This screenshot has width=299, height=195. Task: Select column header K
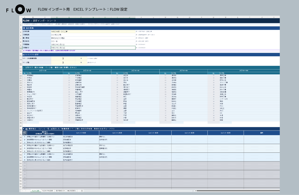point(141,17)
